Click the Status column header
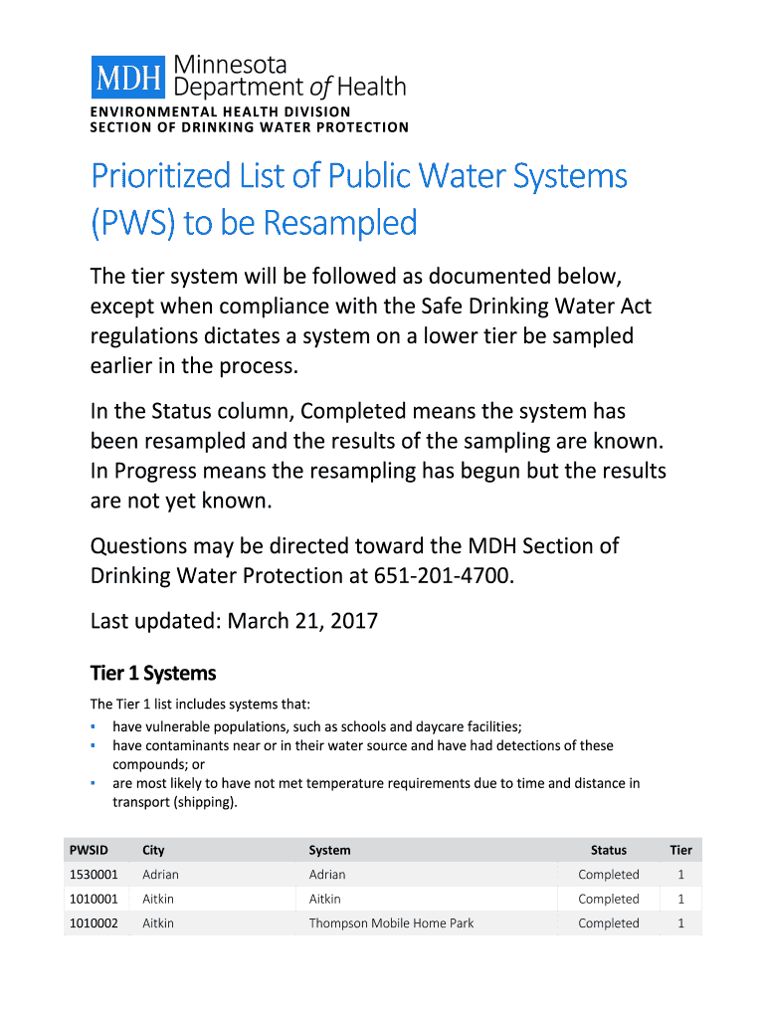Viewport: 766px width, 1019px height. [609, 850]
